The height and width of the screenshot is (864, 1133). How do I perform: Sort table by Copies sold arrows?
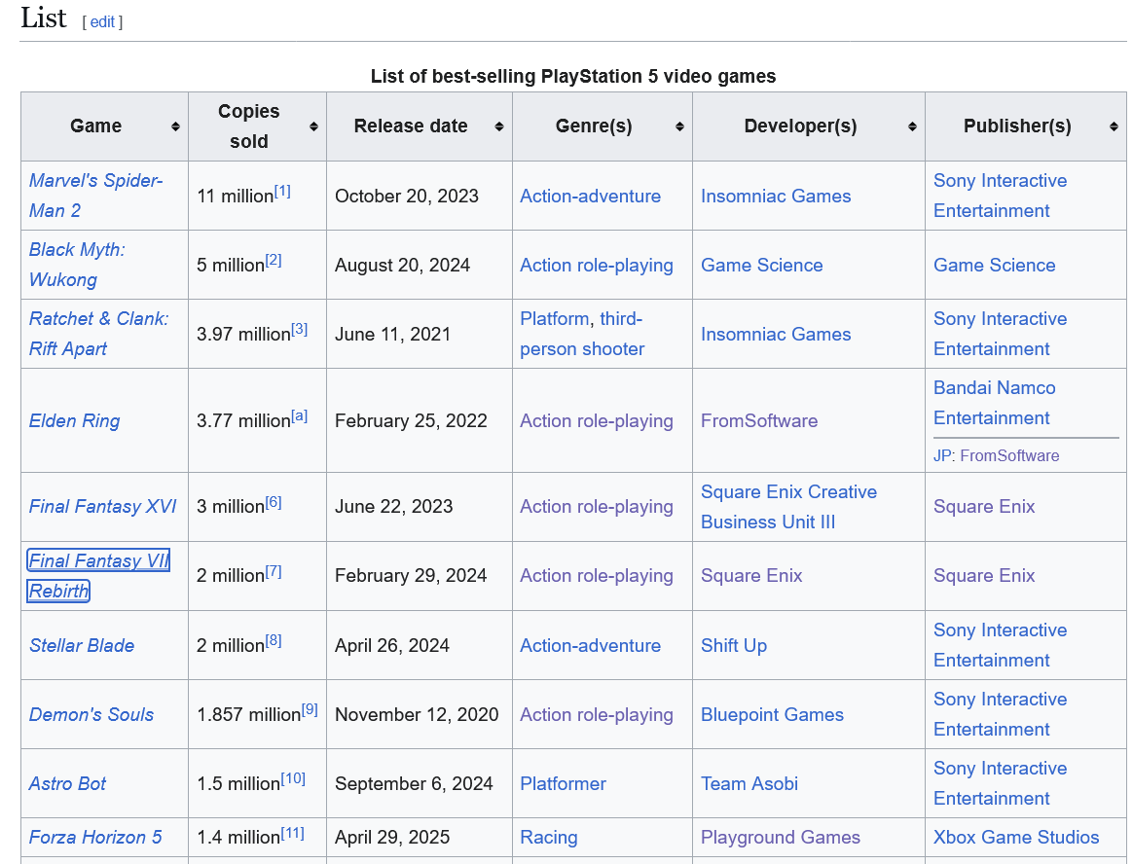click(x=313, y=126)
